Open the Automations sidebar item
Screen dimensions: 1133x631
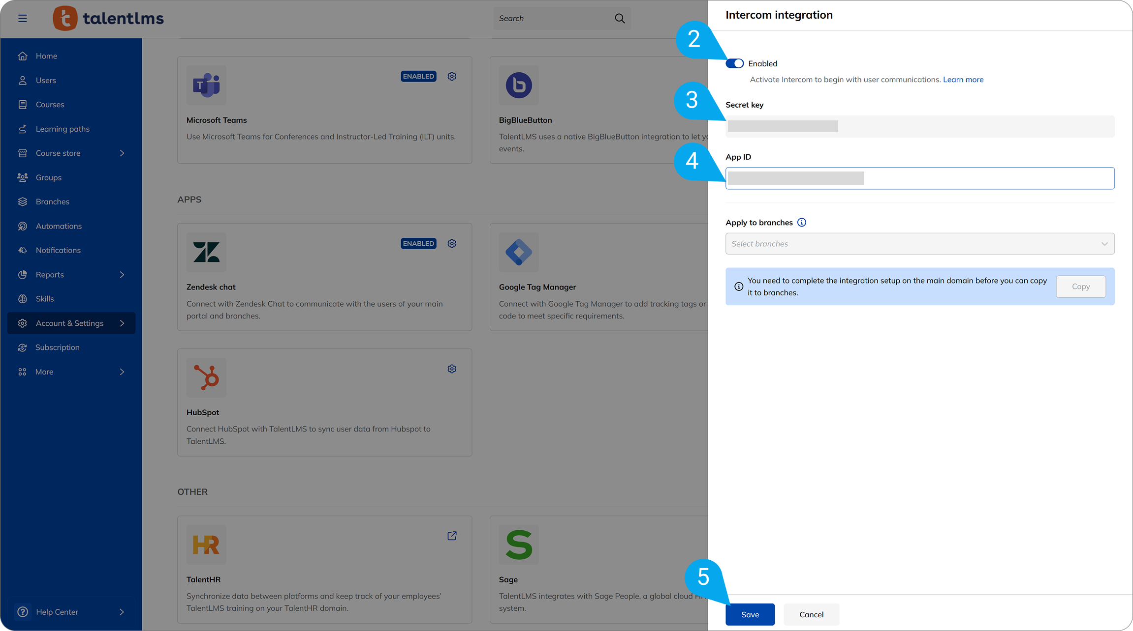pos(59,226)
